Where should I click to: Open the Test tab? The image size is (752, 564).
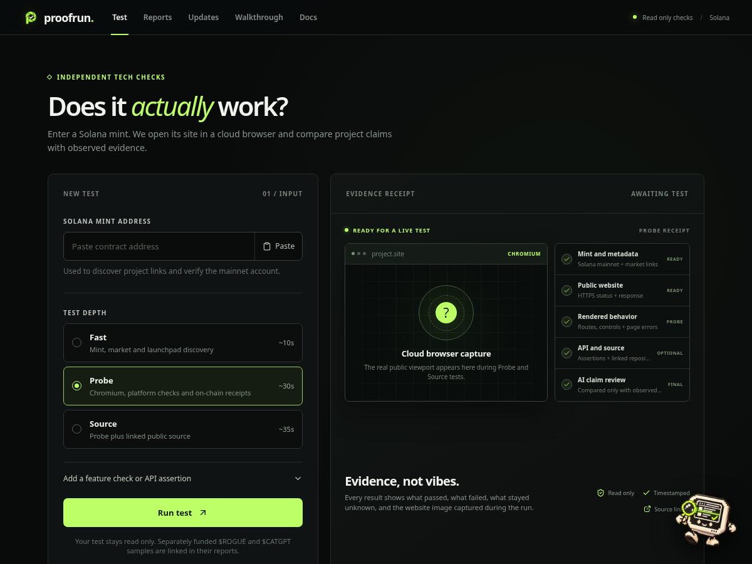pos(120,18)
